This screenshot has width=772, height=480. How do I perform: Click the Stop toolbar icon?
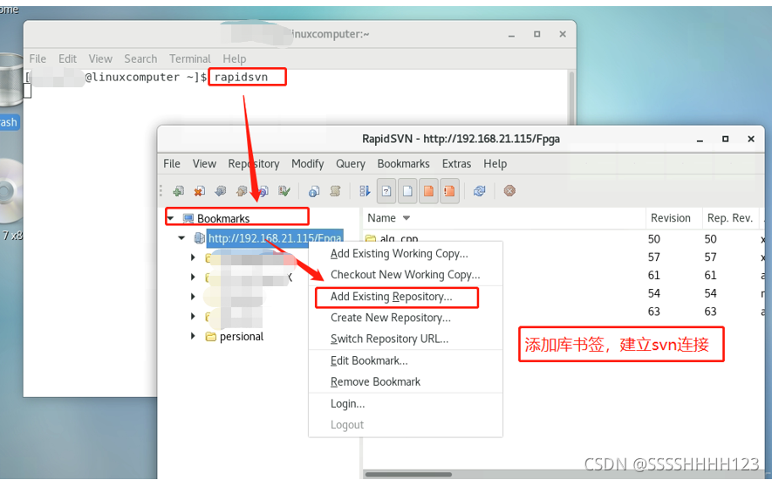coord(509,191)
